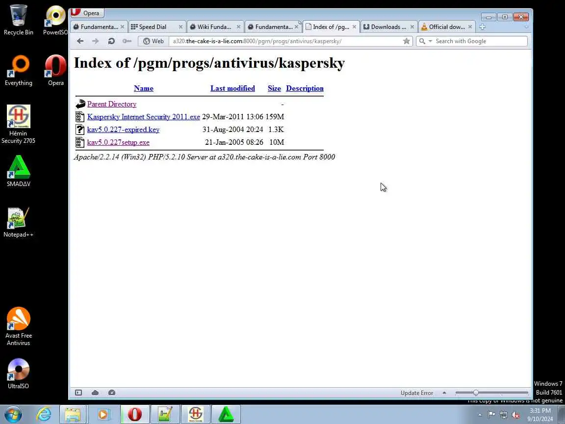Open Windows Explorer folder on taskbar

73,414
